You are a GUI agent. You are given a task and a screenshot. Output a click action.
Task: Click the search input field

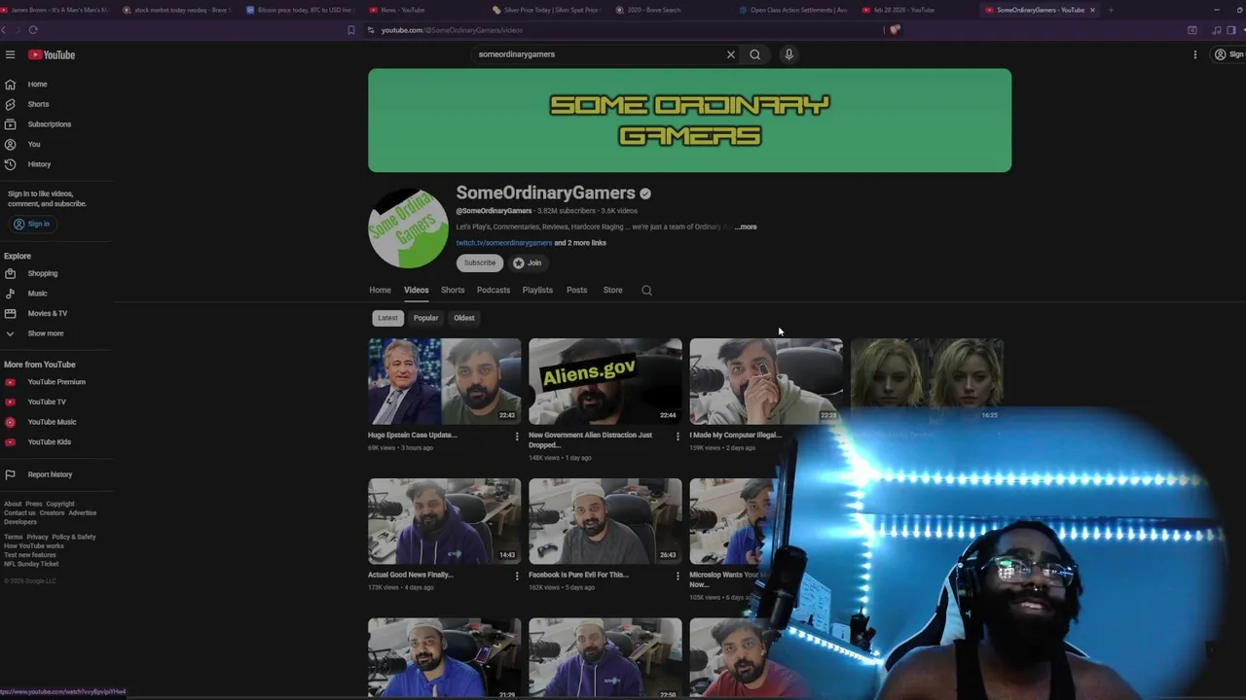[x=596, y=54]
